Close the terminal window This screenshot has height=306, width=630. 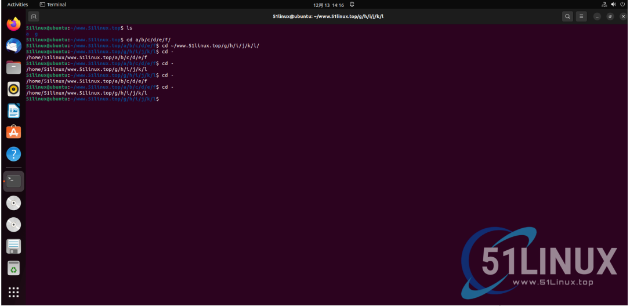[623, 16]
